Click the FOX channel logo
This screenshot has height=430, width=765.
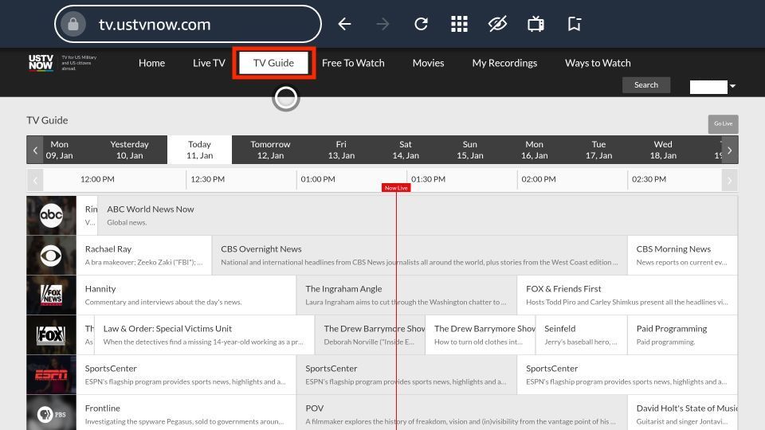51,335
